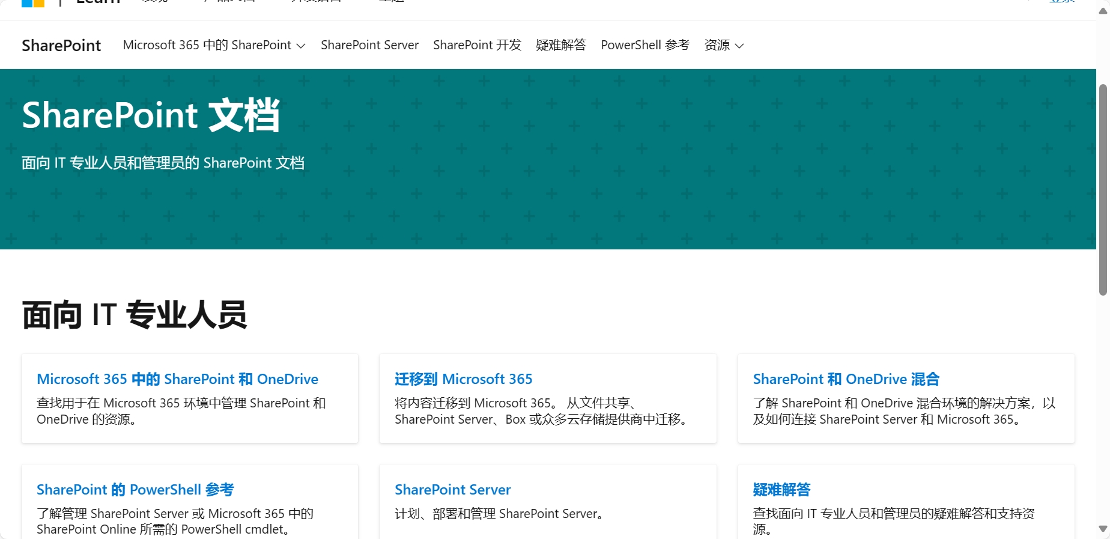Open the SharePoint Server nav item
Viewport: 1110px width, 539px height.
pos(369,45)
